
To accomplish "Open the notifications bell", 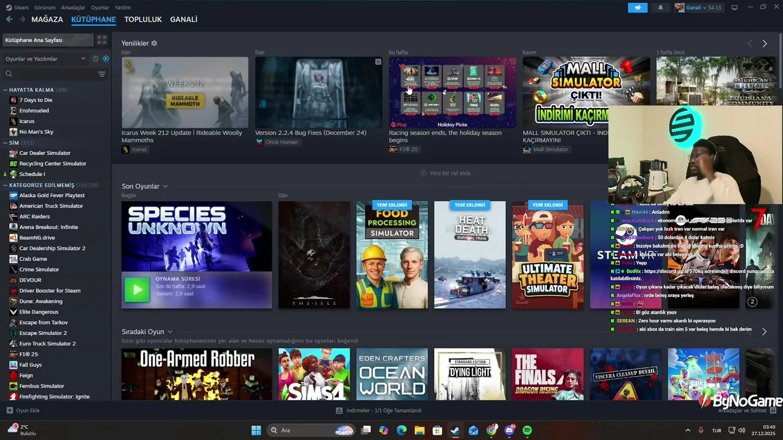I will click(x=660, y=7).
